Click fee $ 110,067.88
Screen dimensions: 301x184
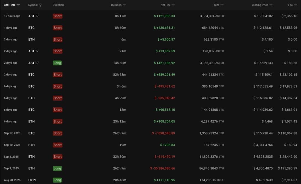tap(287, 133)
